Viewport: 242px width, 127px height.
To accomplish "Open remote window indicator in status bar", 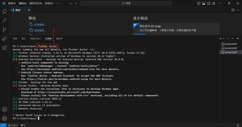I will tap(3, 125).
